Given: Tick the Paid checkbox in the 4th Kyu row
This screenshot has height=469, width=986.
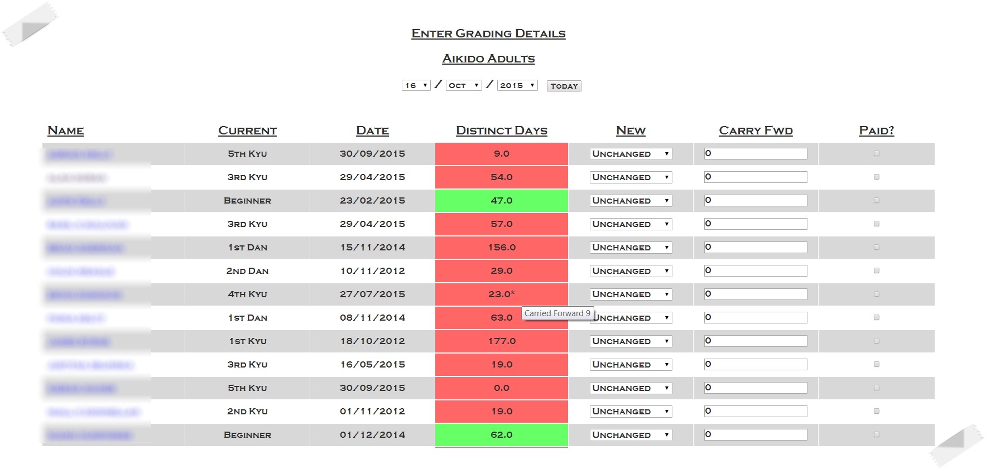Looking at the screenshot, I should (876, 294).
